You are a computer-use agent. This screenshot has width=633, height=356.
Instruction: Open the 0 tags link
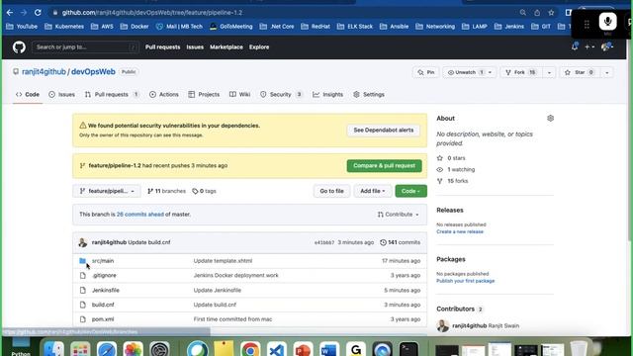[204, 191]
